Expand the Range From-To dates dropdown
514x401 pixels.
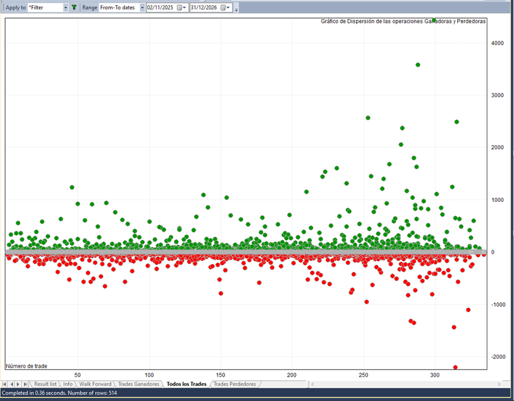[142, 8]
